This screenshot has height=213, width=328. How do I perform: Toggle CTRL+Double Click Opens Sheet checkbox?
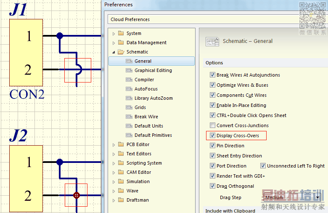coord(212,115)
